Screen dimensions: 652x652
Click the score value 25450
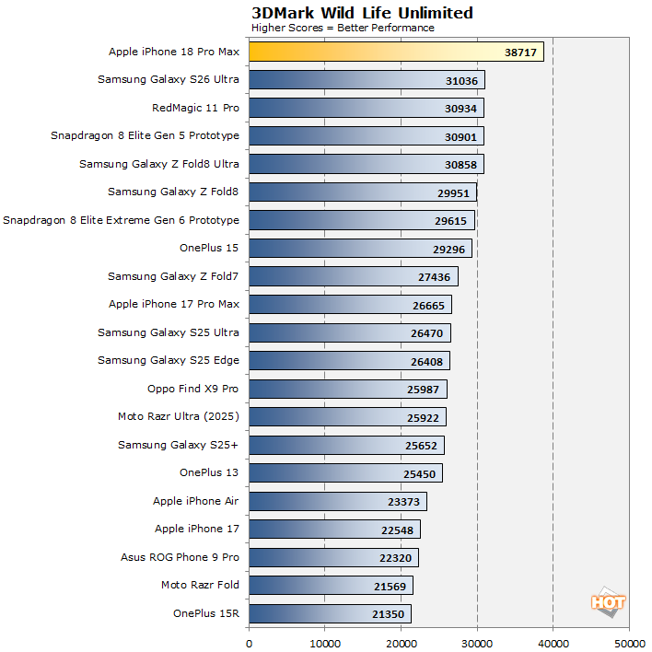point(419,473)
